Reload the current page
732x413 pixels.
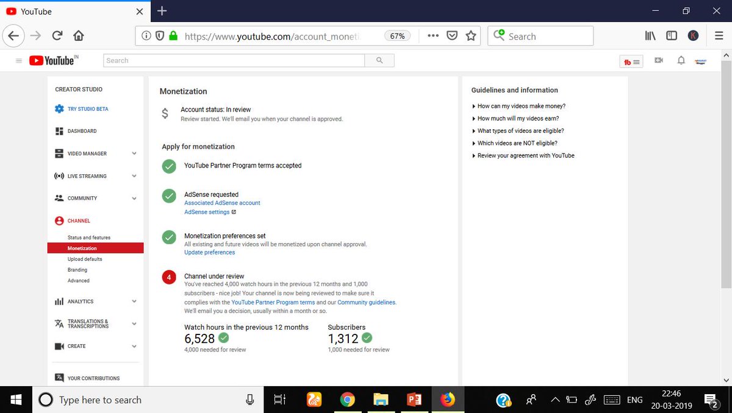pos(57,36)
